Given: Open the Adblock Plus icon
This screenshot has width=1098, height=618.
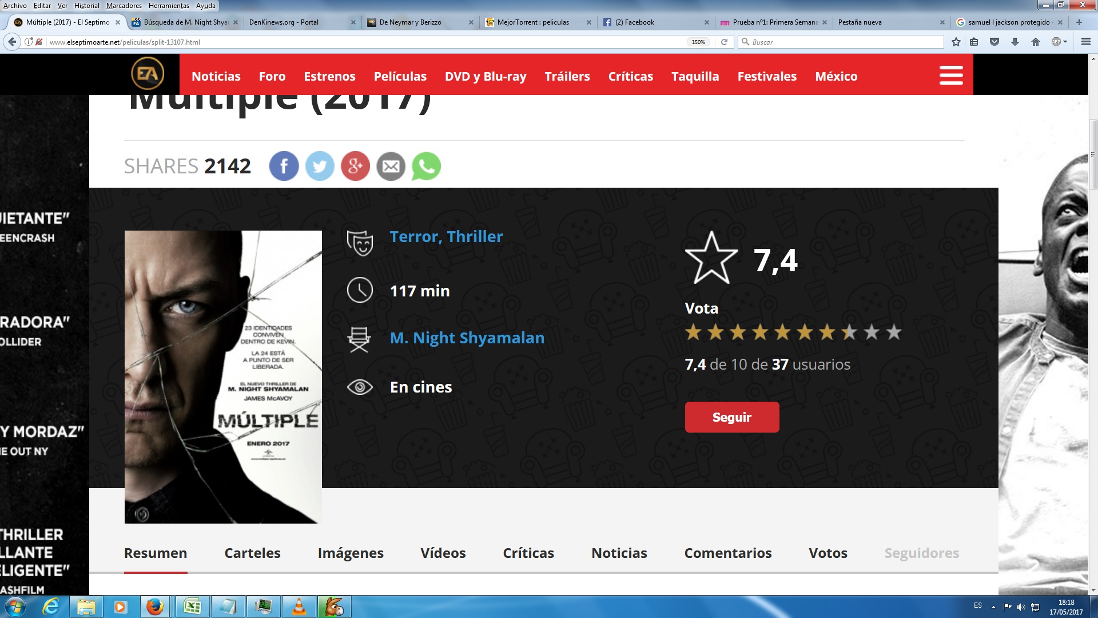Looking at the screenshot, I should tap(1056, 42).
